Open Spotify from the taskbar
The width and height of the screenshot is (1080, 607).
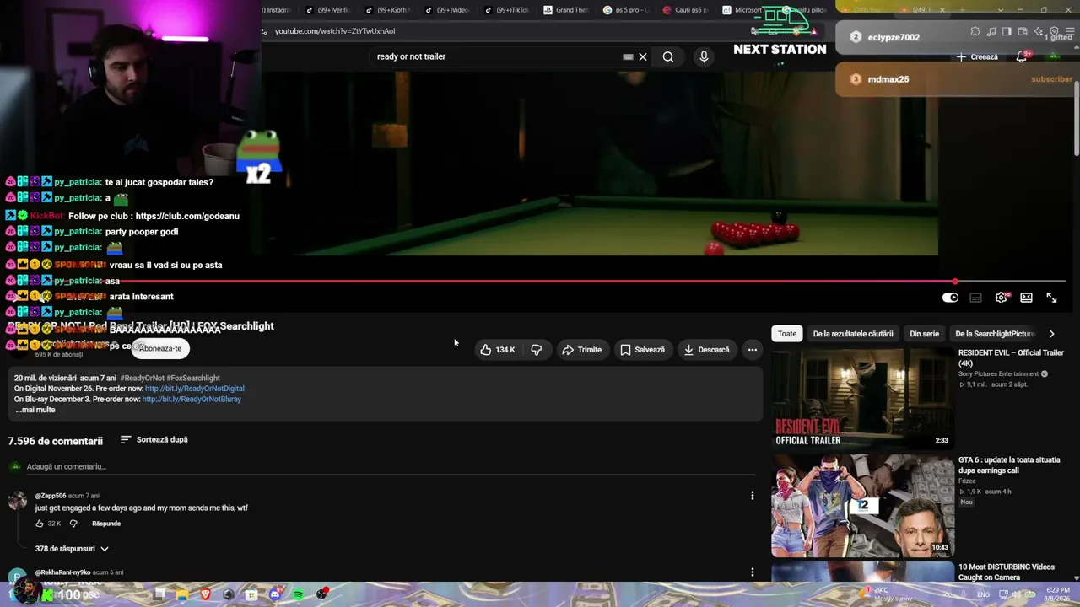coord(299,594)
